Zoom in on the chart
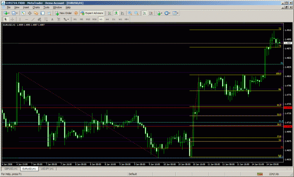This screenshot has width=294, height=177. tap(130, 13)
